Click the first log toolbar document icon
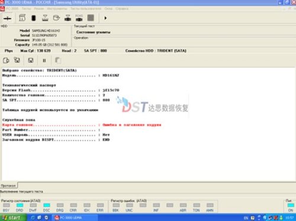 pos(6,60)
